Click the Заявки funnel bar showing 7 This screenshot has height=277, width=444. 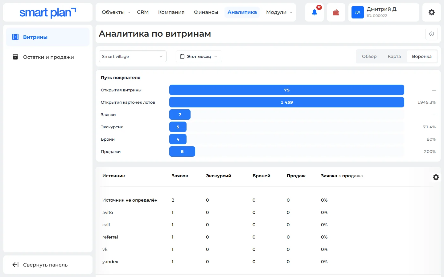pyautogui.click(x=180, y=114)
